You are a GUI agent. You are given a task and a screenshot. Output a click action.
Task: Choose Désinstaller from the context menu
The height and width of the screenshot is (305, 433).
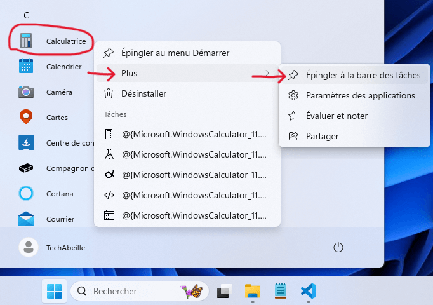click(187, 93)
